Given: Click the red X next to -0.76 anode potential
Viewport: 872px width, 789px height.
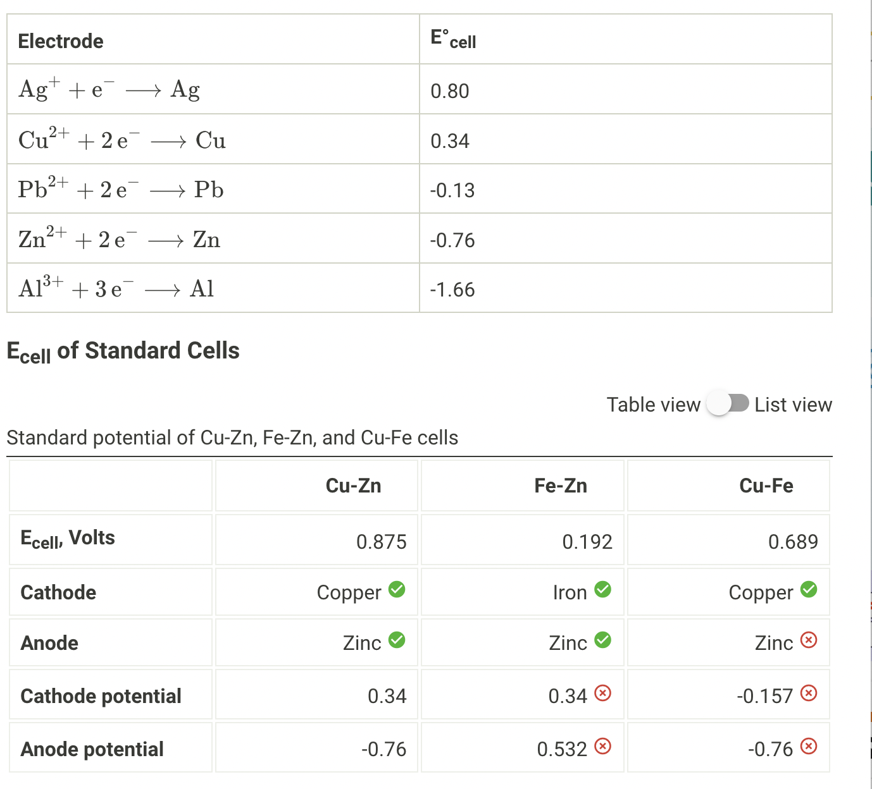Looking at the screenshot, I should click(809, 746).
